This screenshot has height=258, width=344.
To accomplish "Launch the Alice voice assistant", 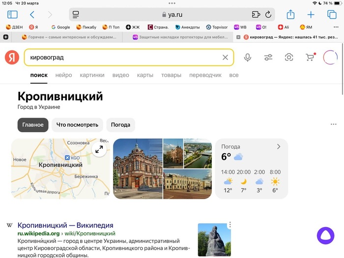I will point(325,235).
